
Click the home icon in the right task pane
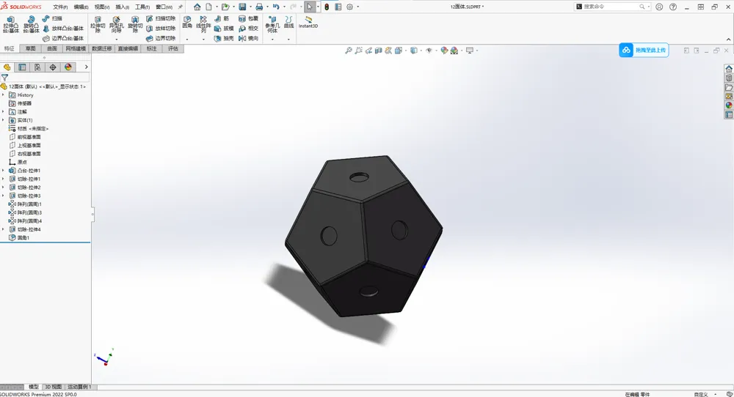(x=729, y=69)
